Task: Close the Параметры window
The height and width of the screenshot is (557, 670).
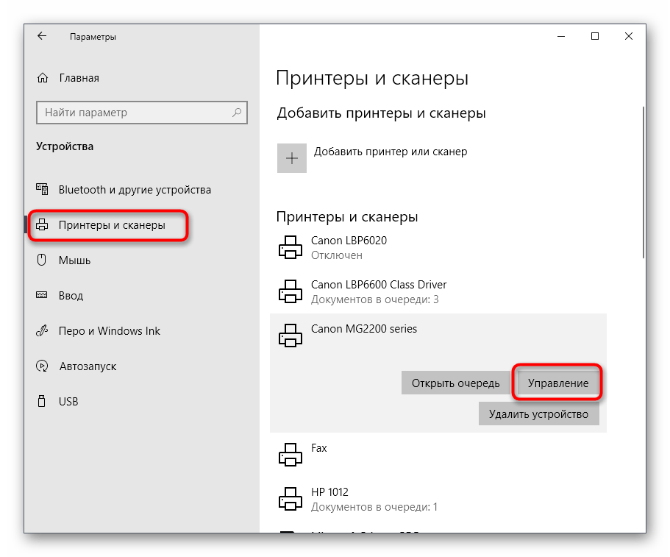Action: pos(629,36)
